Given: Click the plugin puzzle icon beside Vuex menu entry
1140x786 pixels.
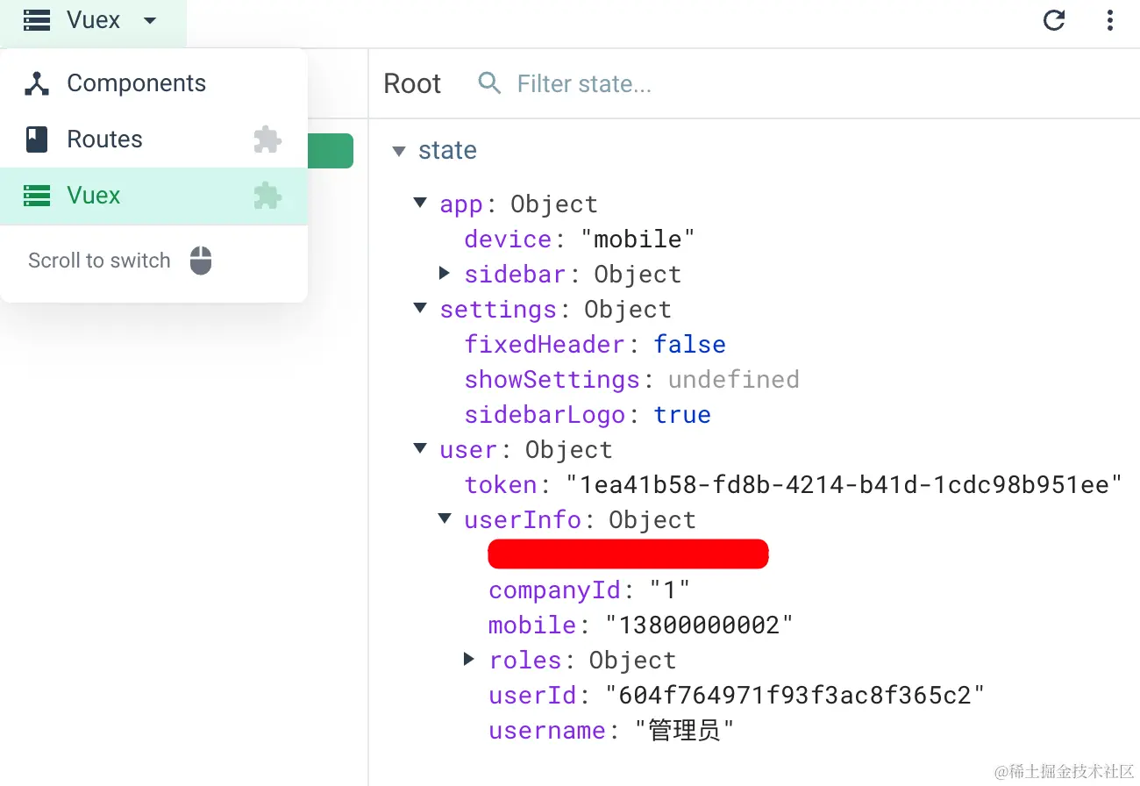Looking at the screenshot, I should point(267,196).
